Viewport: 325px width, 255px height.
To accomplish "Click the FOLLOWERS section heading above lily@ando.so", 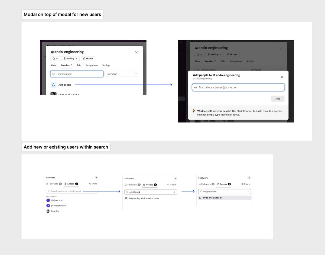I will point(51,197).
